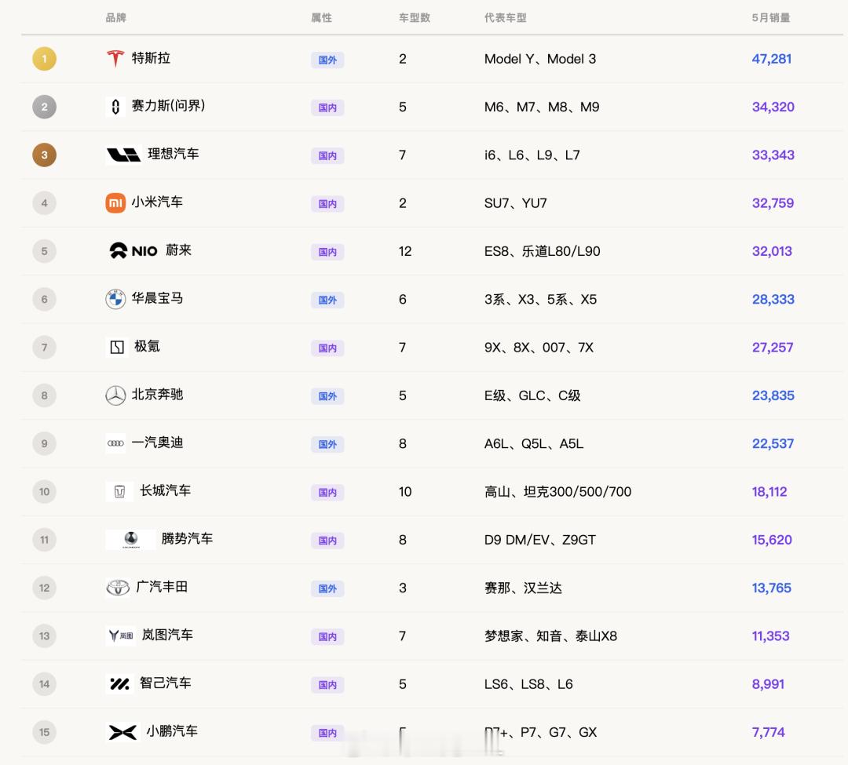Click the 特斯拉 brand name
This screenshot has width=848, height=765.
click(x=151, y=58)
